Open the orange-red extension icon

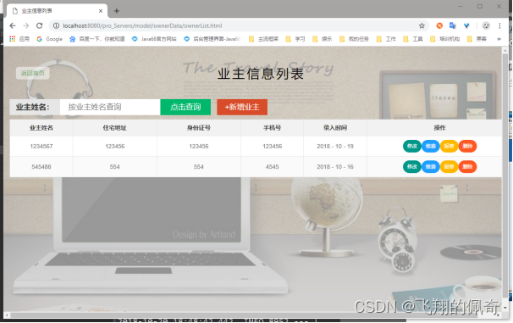click(x=439, y=25)
